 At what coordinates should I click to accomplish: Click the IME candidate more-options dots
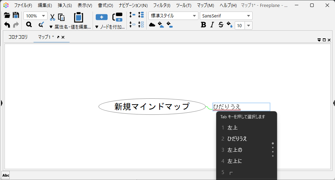tap(273, 150)
